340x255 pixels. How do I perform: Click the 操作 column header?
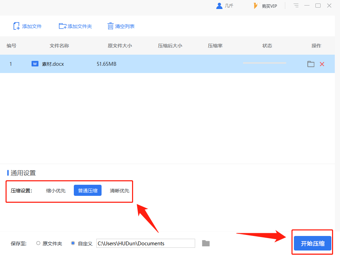[x=316, y=46]
